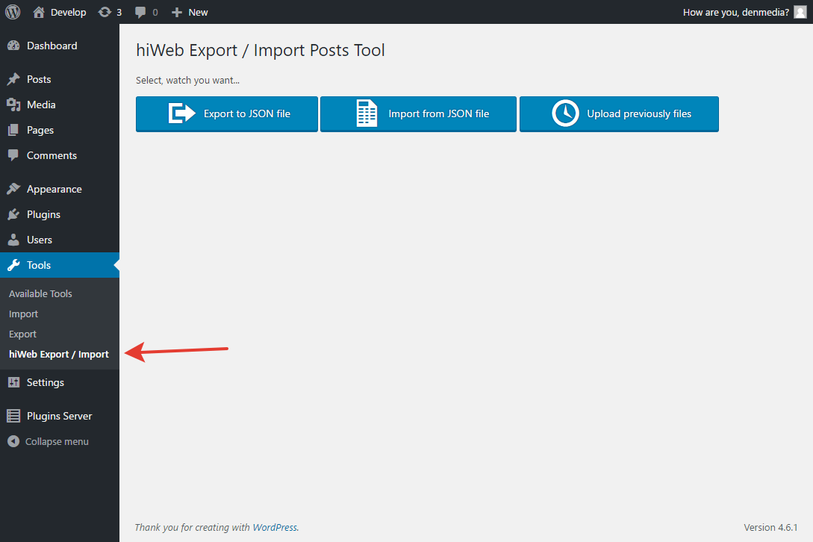This screenshot has height=542, width=813.
Task: Click the export arrow icon on the Export to JSON file button
Action: tap(181, 113)
